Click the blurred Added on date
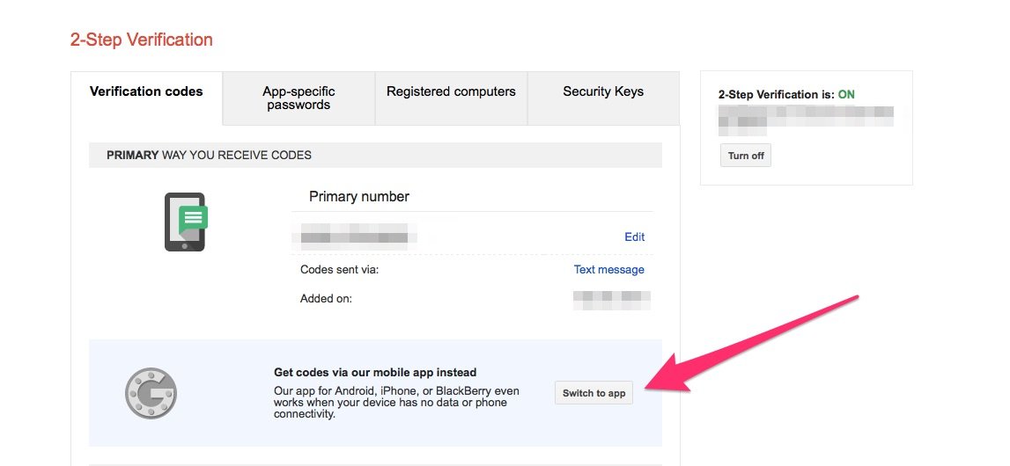This screenshot has width=1010, height=466. click(611, 299)
